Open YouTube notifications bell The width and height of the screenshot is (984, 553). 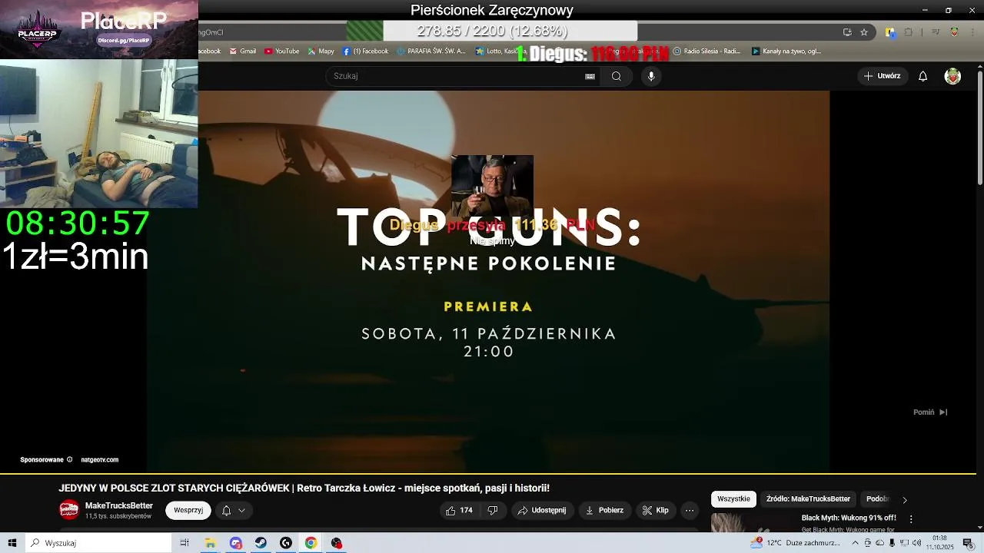(x=923, y=76)
